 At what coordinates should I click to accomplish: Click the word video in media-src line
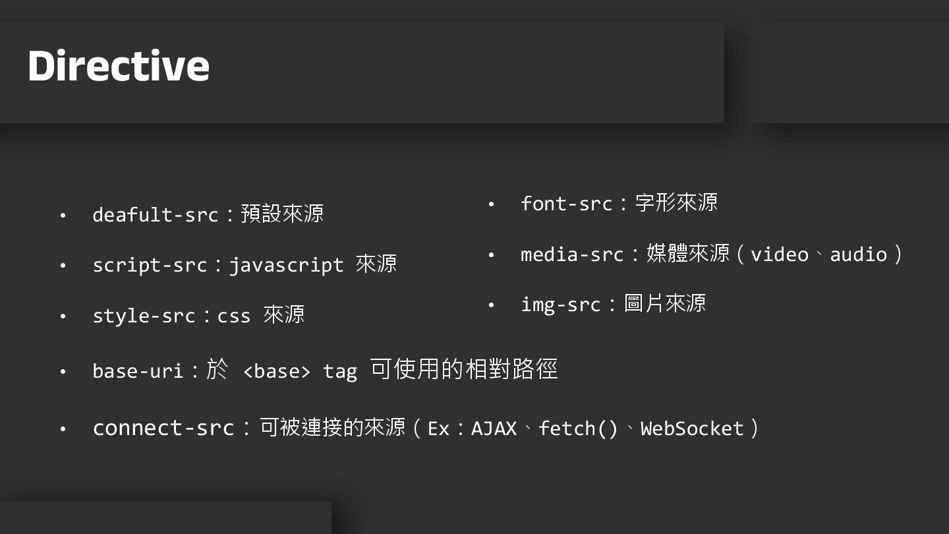tap(779, 254)
